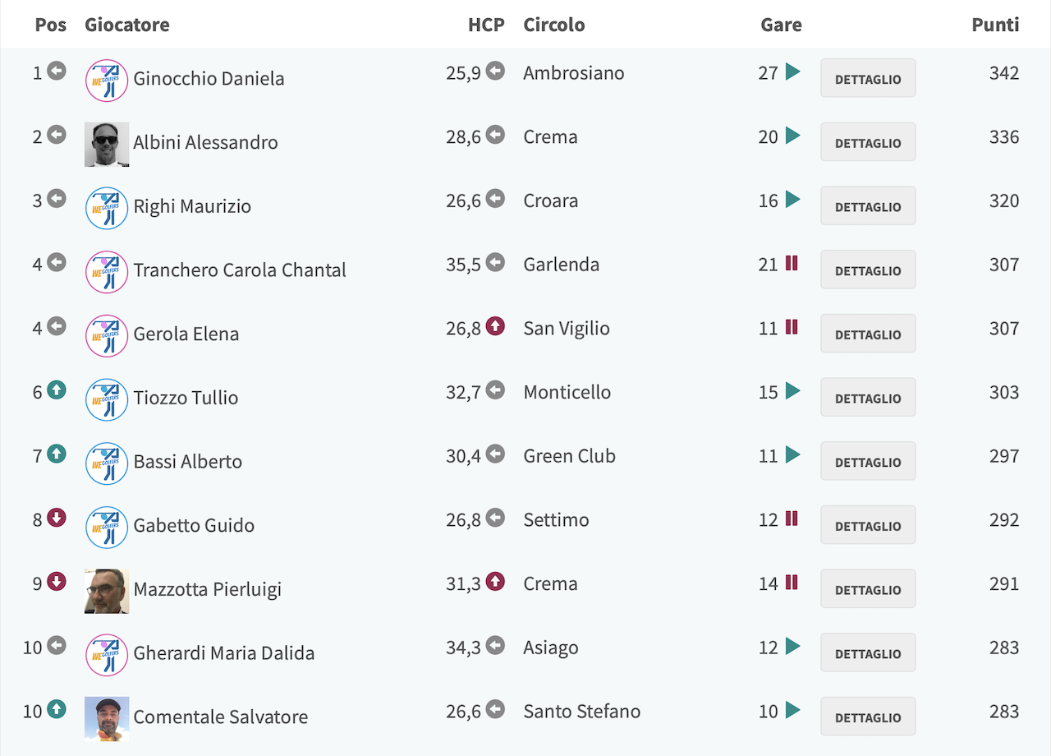The height and width of the screenshot is (756, 1051).
Task: Click the red HCP up-arrow icon for Gerola Elena
Action: 495,326
